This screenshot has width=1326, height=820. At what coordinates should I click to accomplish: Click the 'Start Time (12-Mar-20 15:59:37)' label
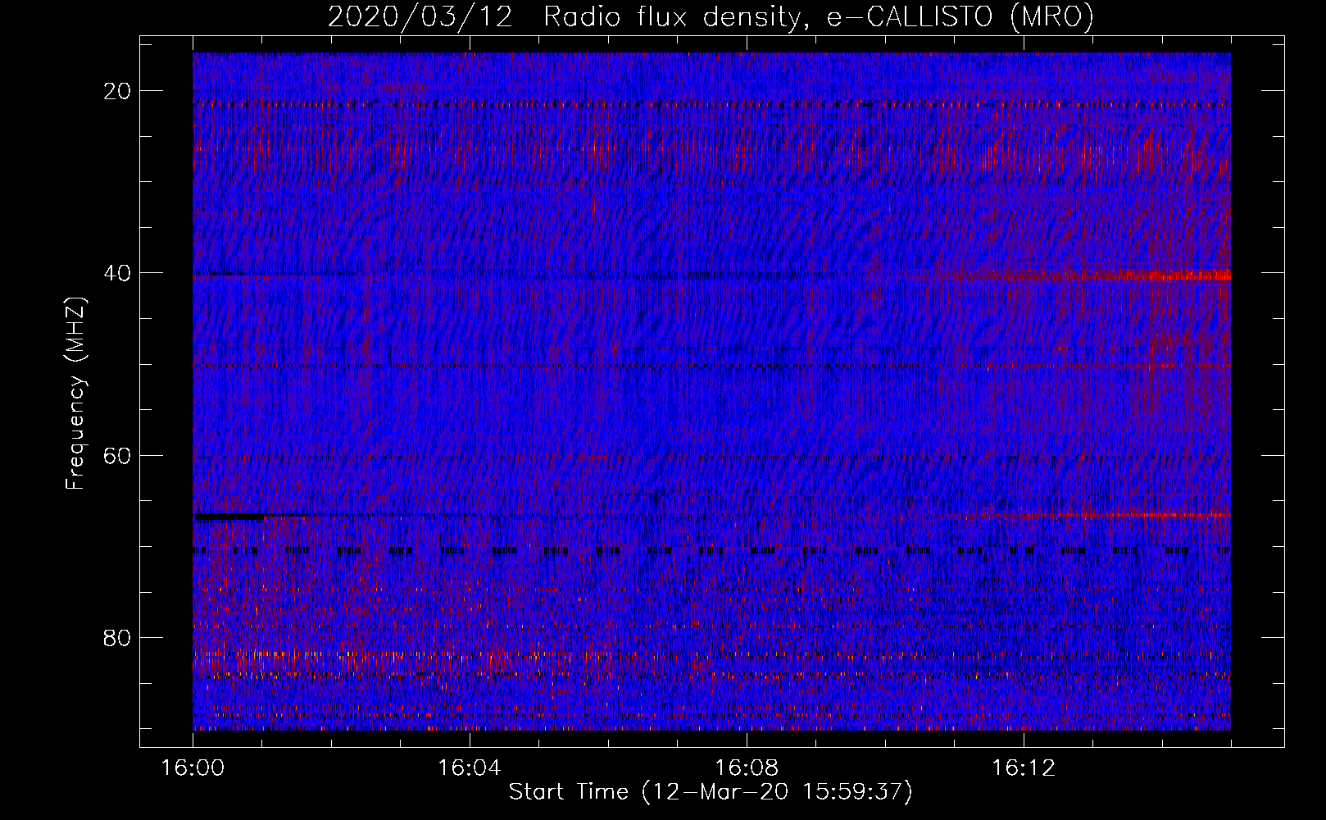[x=711, y=792]
